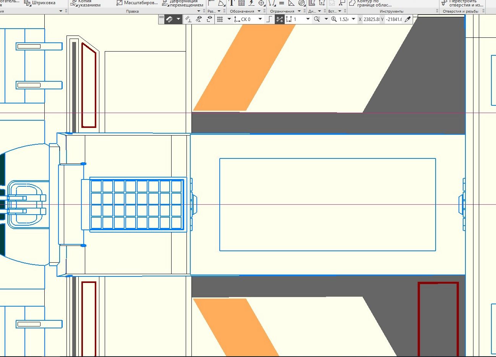
Task: Open the СК 0 coordinate system dropdown
Action: coord(260,19)
